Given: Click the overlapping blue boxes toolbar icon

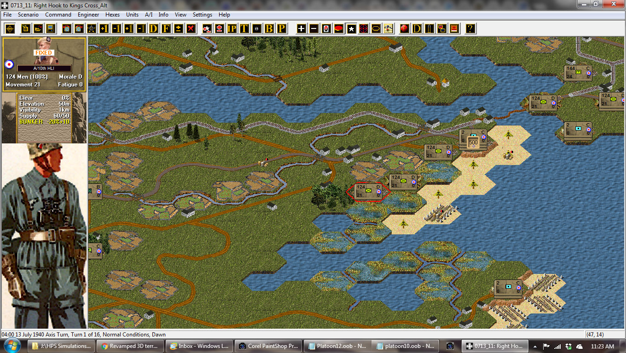Looking at the screenshot, I should (441, 28).
